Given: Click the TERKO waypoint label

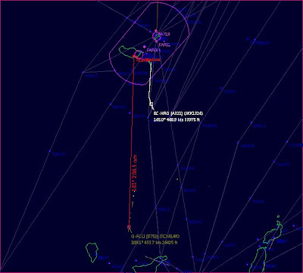Looking at the screenshot, I should point(58,154).
